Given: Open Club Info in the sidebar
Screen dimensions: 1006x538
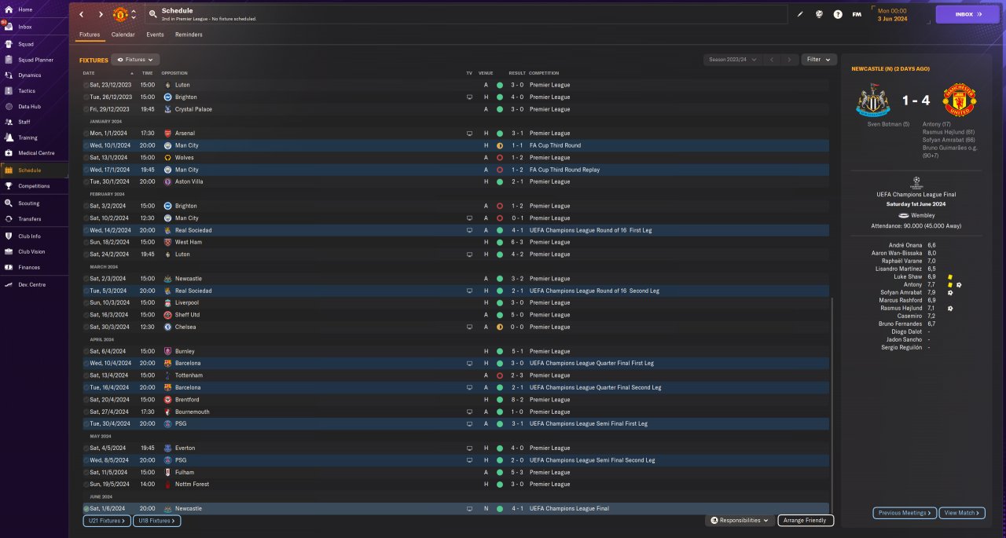Looking at the screenshot, I should [30, 236].
